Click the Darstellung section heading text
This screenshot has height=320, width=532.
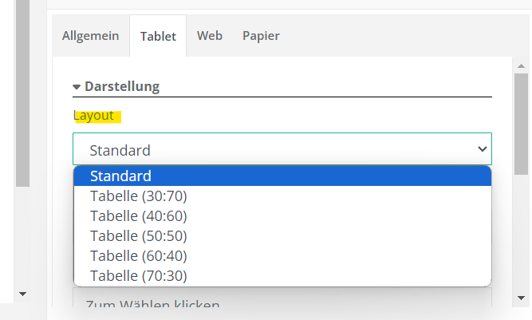pos(122,86)
